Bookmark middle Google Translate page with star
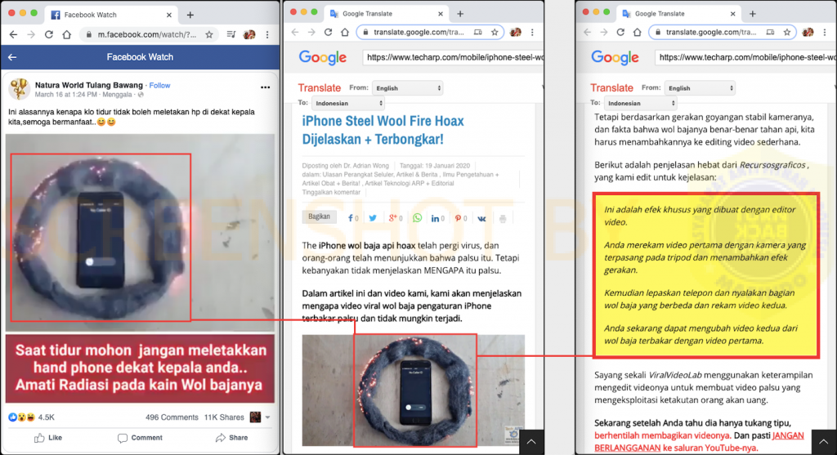This screenshot has width=837, height=455. coord(495,33)
